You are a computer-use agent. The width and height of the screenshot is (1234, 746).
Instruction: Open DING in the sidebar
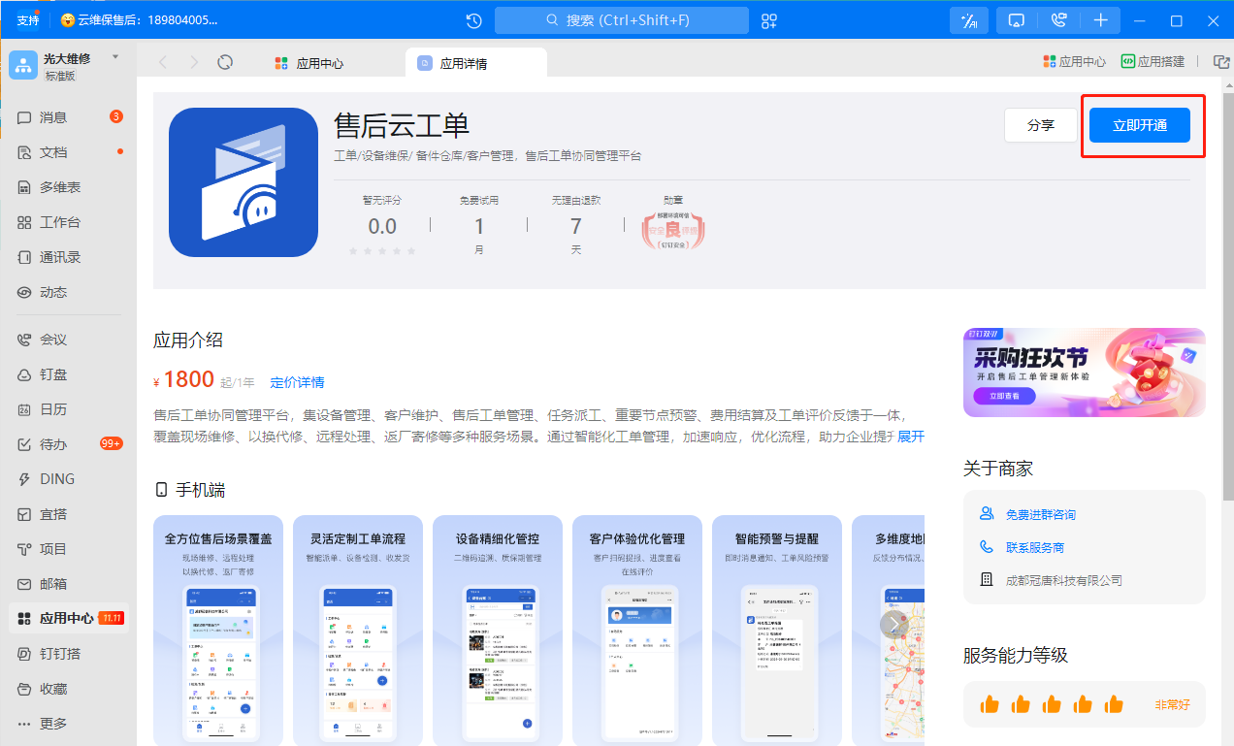coord(68,479)
